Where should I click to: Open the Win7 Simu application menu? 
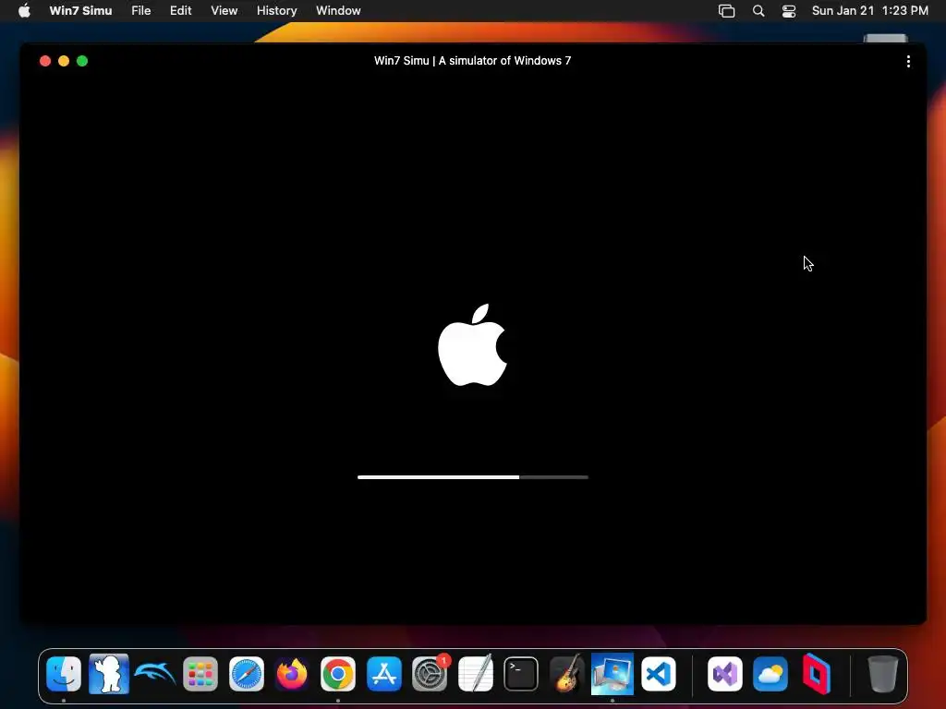click(81, 11)
